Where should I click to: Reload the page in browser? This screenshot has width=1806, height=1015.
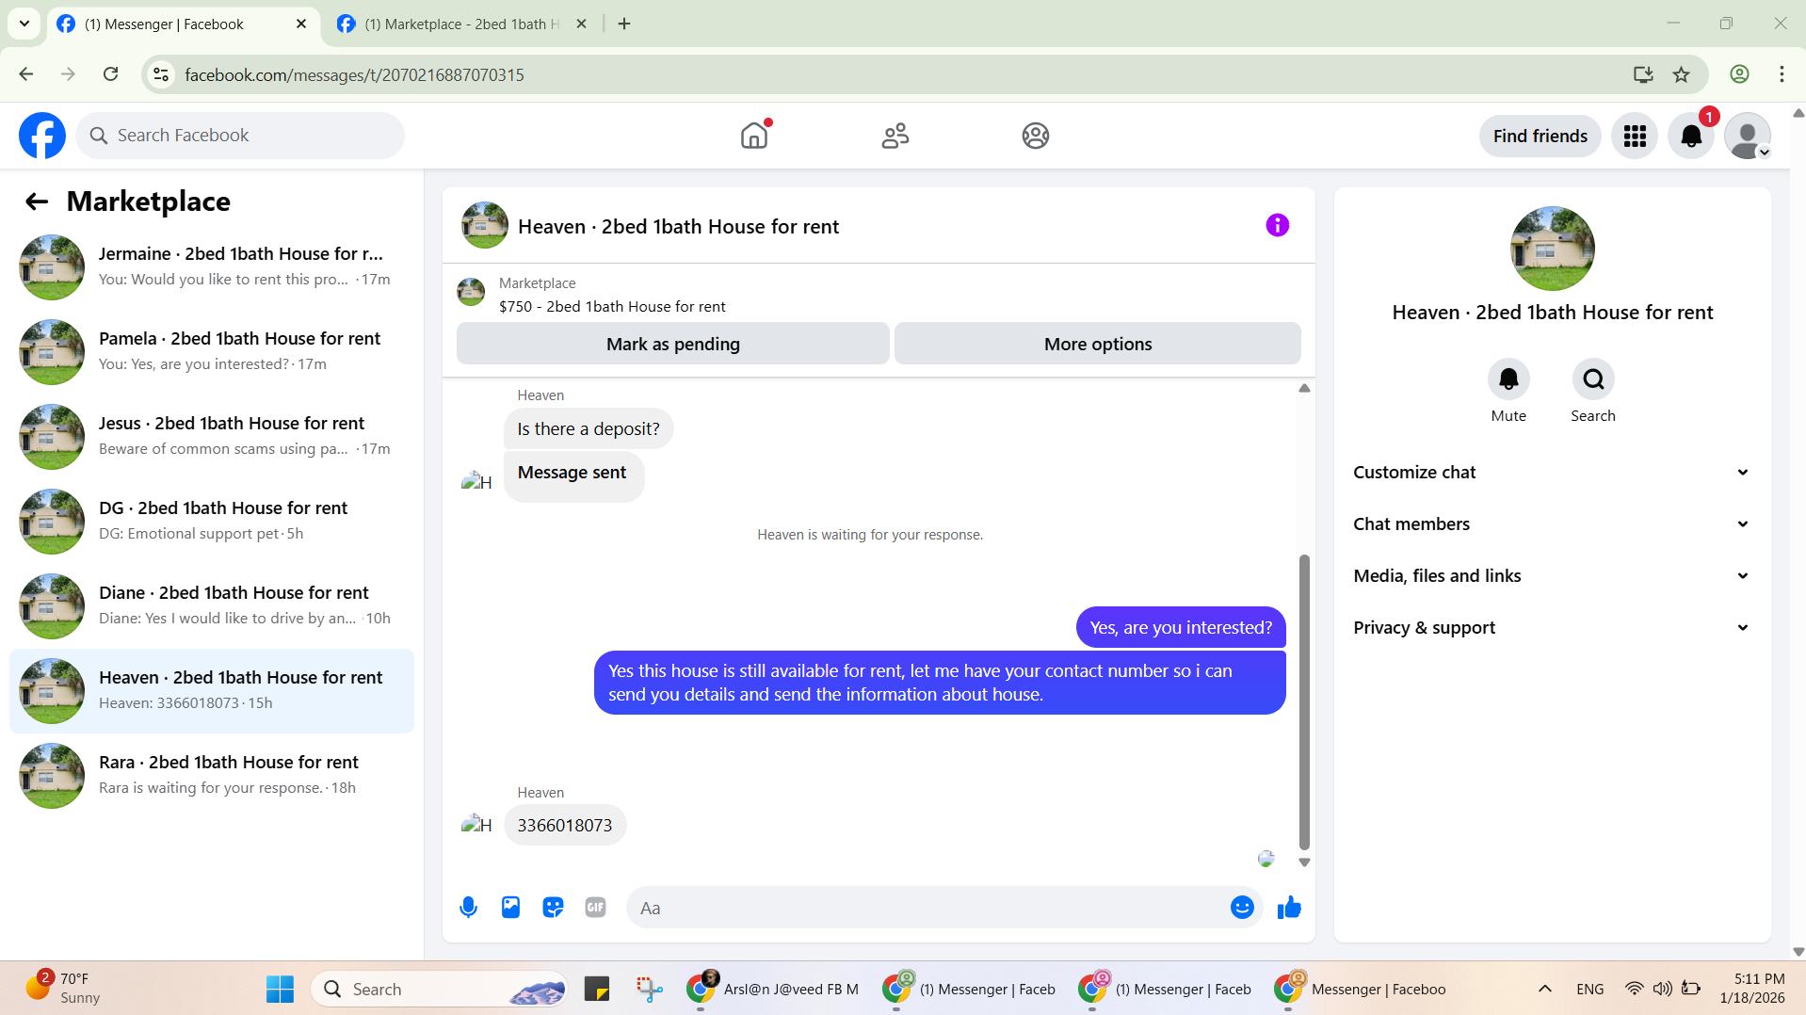coord(110,74)
